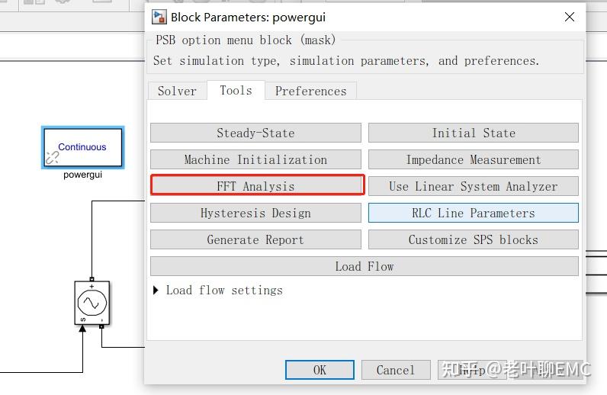This screenshot has width=607, height=395.
Task: Open the Steady-State tool
Action: [255, 133]
